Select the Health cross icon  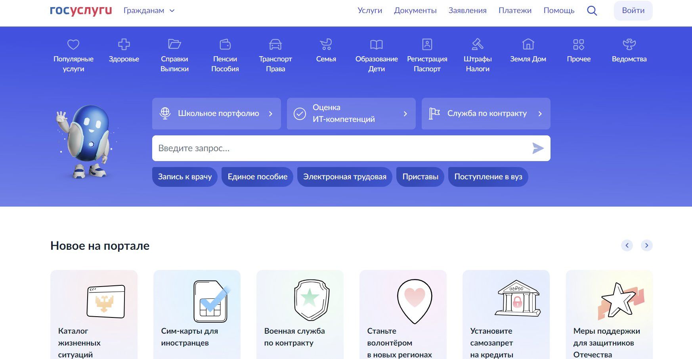pyautogui.click(x=124, y=44)
